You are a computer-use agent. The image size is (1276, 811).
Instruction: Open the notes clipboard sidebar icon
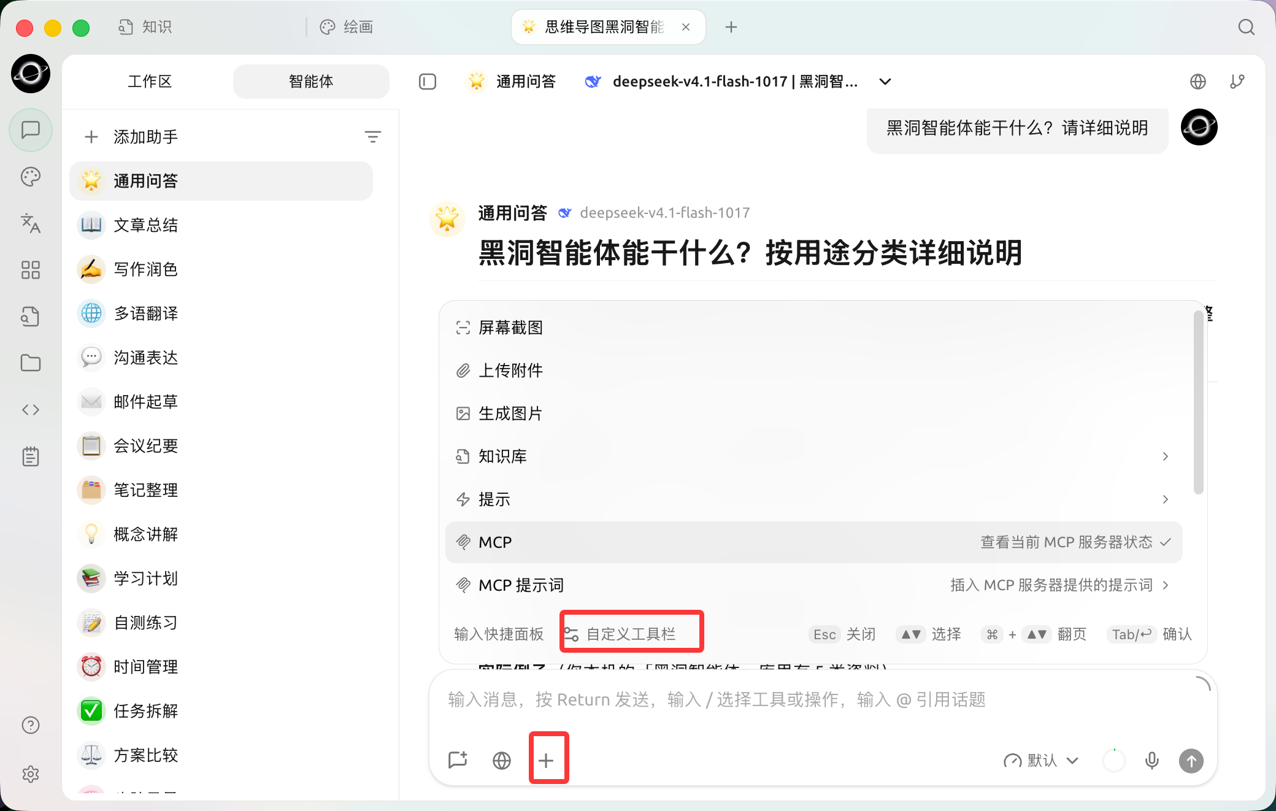[31, 456]
